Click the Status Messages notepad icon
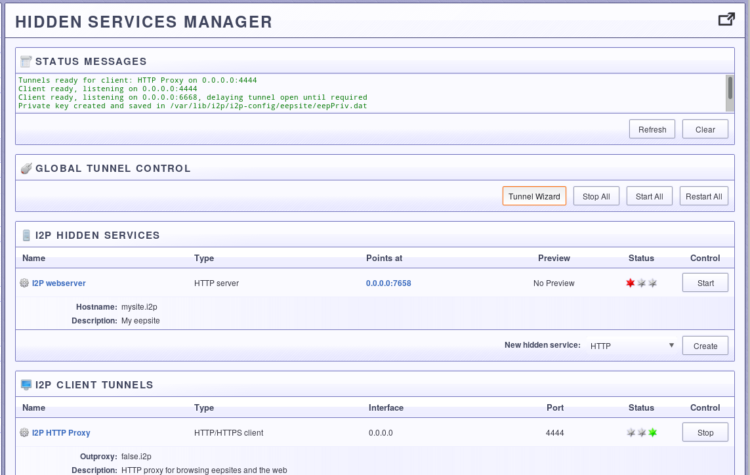The height and width of the screenshot is (475, 750). 26,61
